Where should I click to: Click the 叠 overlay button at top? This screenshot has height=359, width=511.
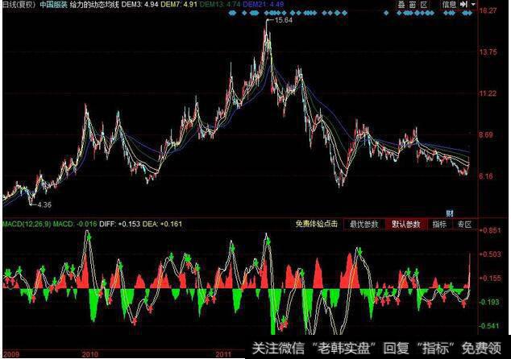403,5
